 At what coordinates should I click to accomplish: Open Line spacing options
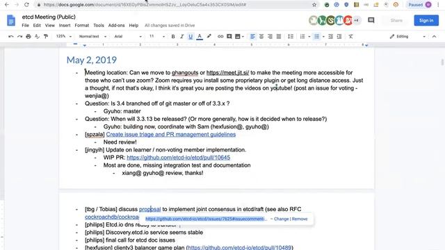[291, 36]
